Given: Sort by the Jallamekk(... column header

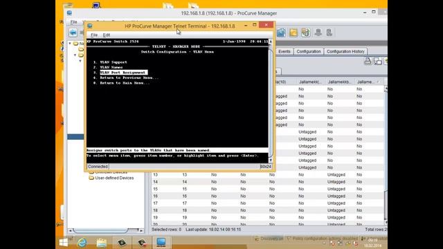Looking at the screenshot, I should 310,82.
